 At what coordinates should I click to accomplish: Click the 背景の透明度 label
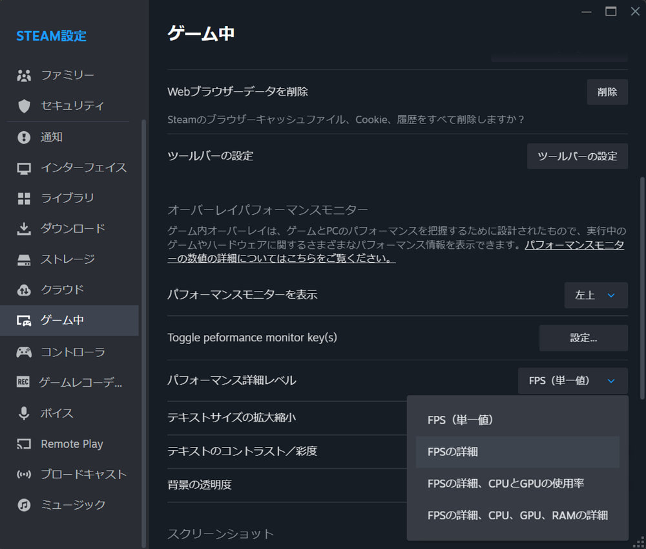[x=200, y=484]
